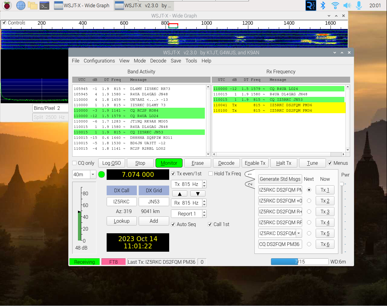Select the Next radio for Tx 4 message
This screenshot has width=387, height=306.
pos(309,222)
